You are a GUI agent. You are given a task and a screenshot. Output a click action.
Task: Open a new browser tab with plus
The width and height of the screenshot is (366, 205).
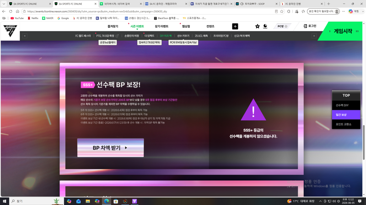[x=328, y=4]
